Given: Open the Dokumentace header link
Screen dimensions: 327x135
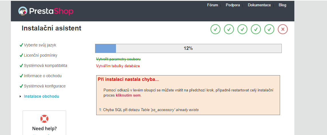Looking at the screenshot, I should pos(259,5).
